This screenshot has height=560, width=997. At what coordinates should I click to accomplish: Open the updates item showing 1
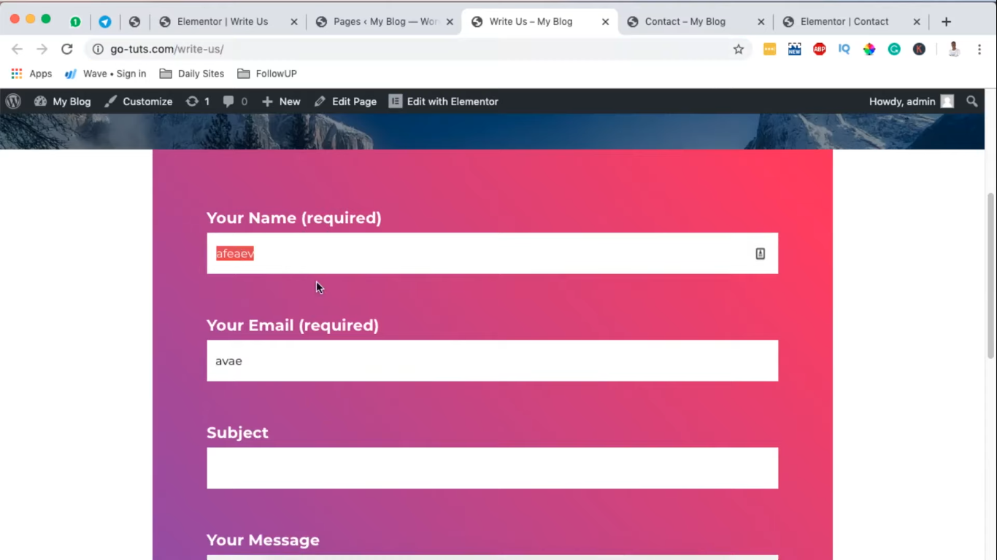[198, 101]
